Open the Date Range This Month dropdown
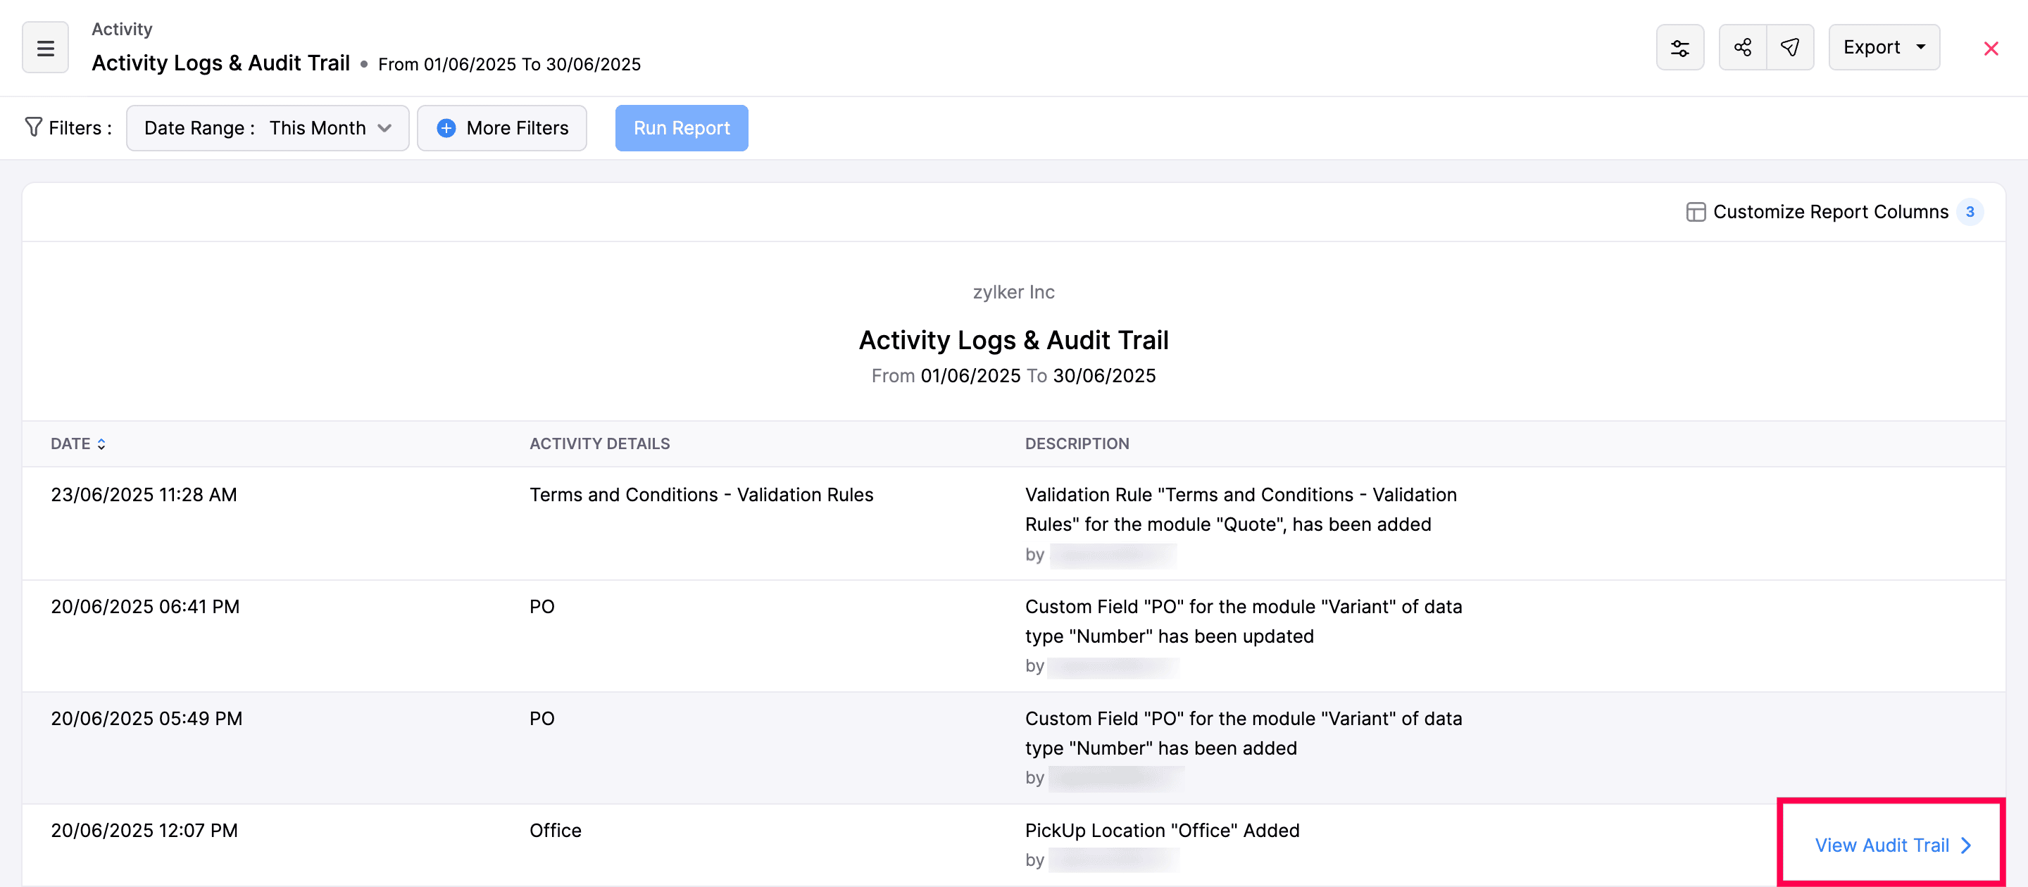The image size is (2028, 887). 267,127
